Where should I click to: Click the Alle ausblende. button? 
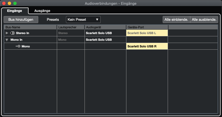pos(204,20)
